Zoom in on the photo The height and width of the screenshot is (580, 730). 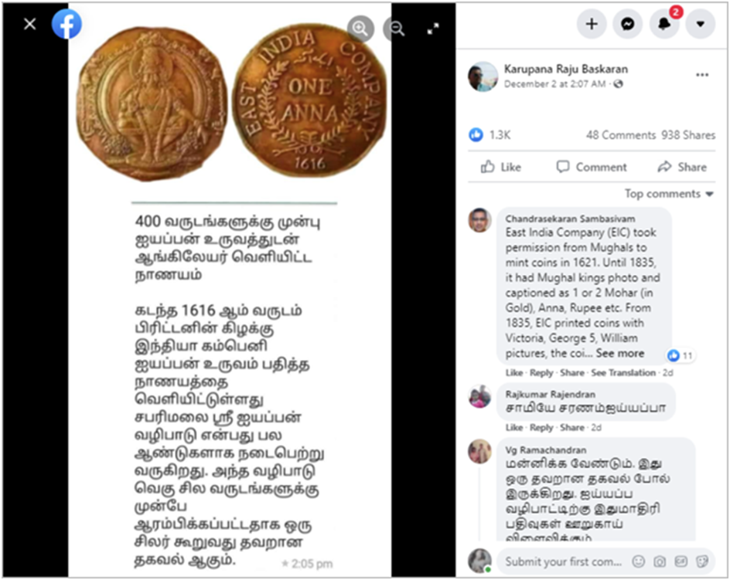(360, 29)
